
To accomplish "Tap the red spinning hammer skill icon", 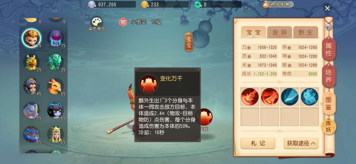I will tap(270, 97).
